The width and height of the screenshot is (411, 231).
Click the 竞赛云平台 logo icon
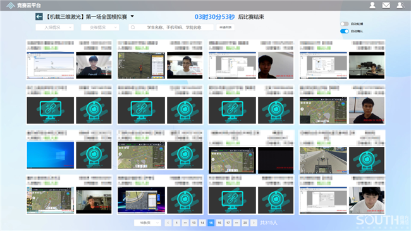(11, 5)
